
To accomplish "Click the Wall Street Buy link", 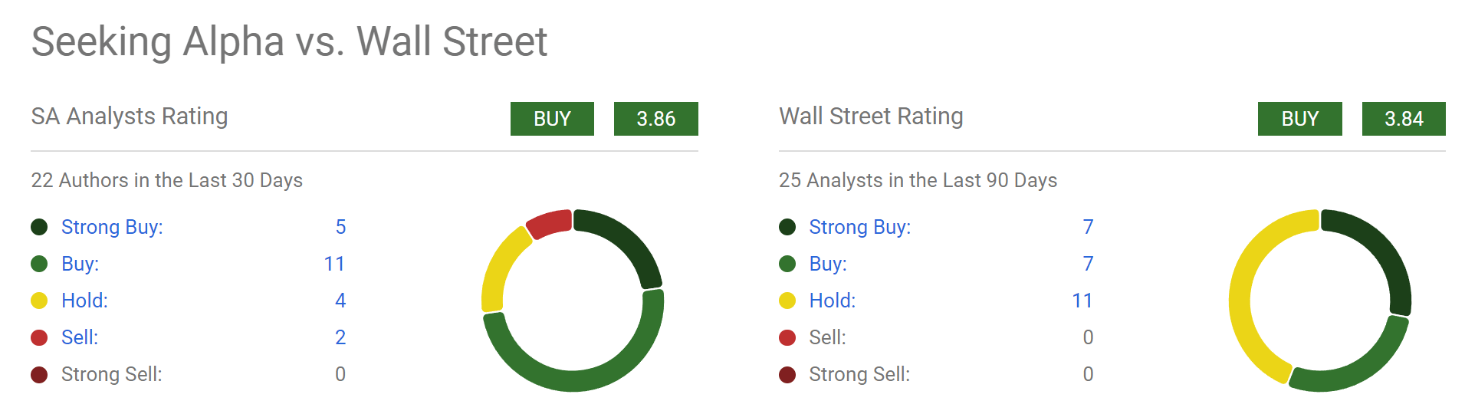I will click(828, 264).
